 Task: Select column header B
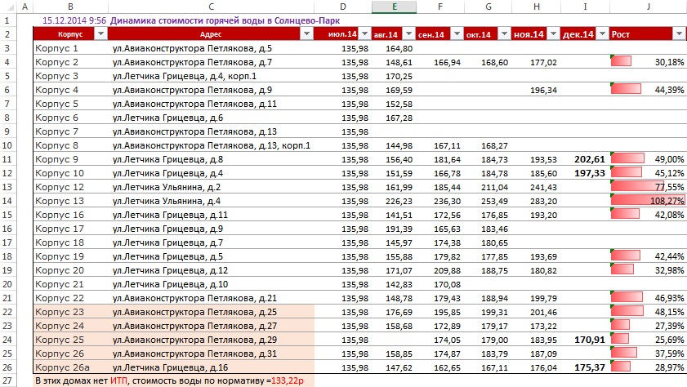(70, 7)
